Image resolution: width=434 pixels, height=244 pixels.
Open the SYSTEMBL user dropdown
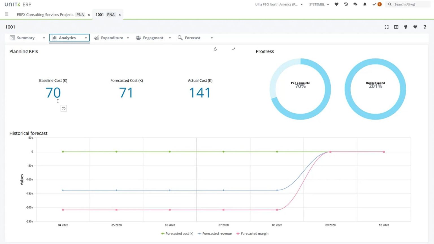pos(319,5)
